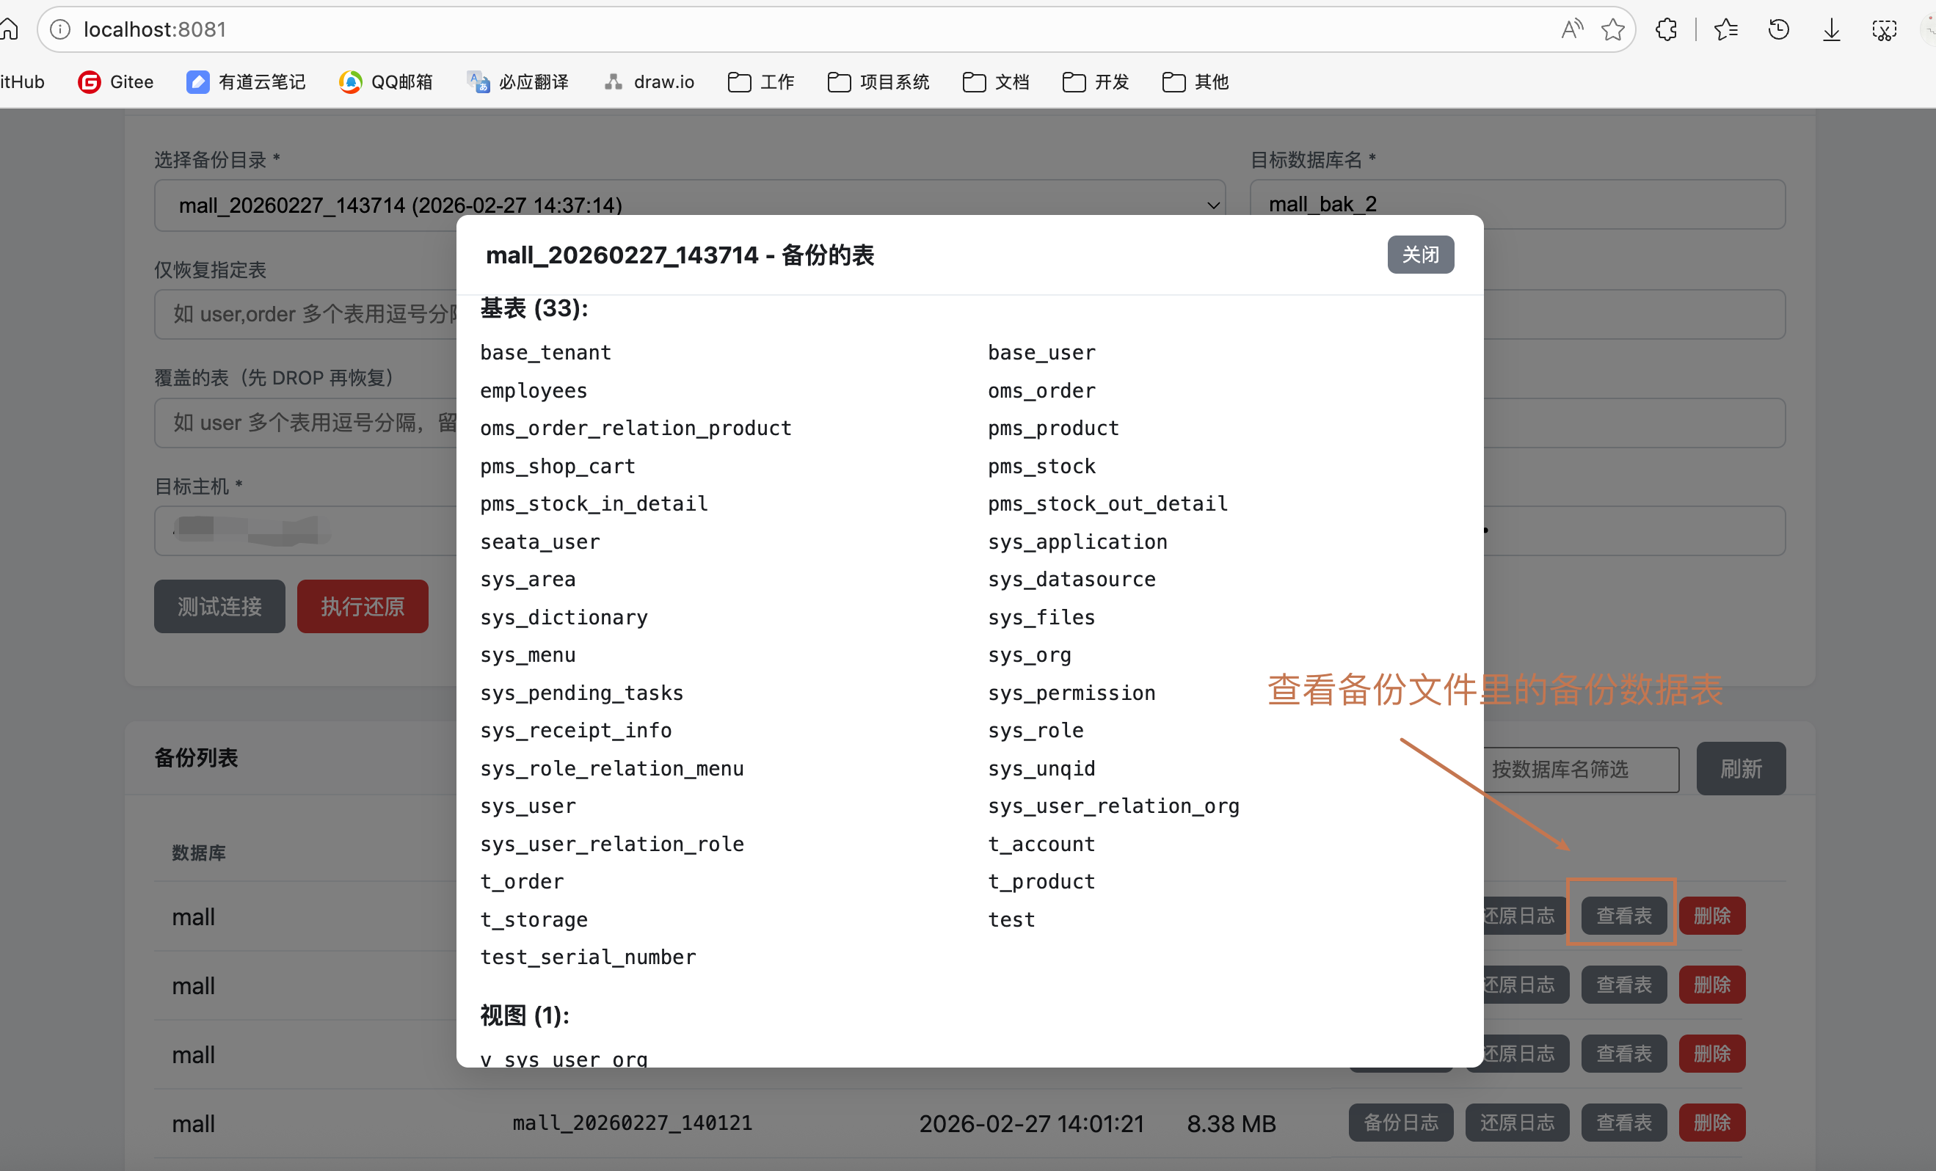
Task: Click the browser home icon
Action: tap(10, 30)
